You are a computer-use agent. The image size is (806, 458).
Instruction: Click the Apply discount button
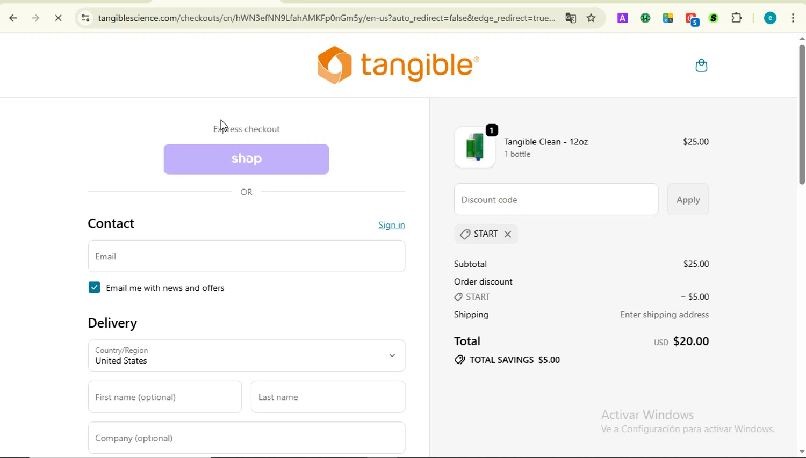pos(688,200)
